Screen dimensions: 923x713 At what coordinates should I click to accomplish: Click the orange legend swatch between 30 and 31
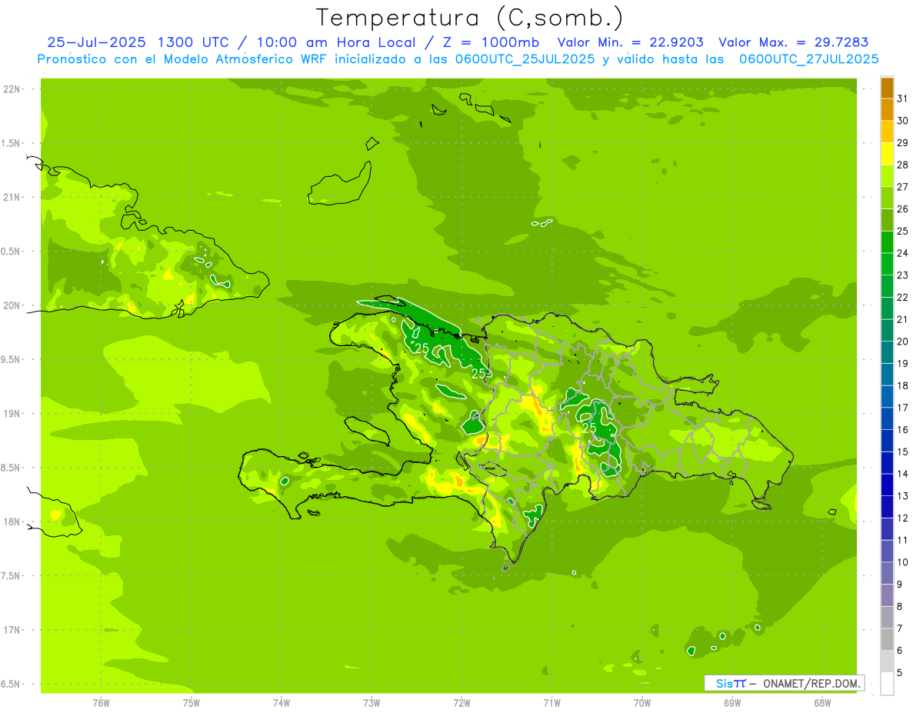(x=887, y=110)
